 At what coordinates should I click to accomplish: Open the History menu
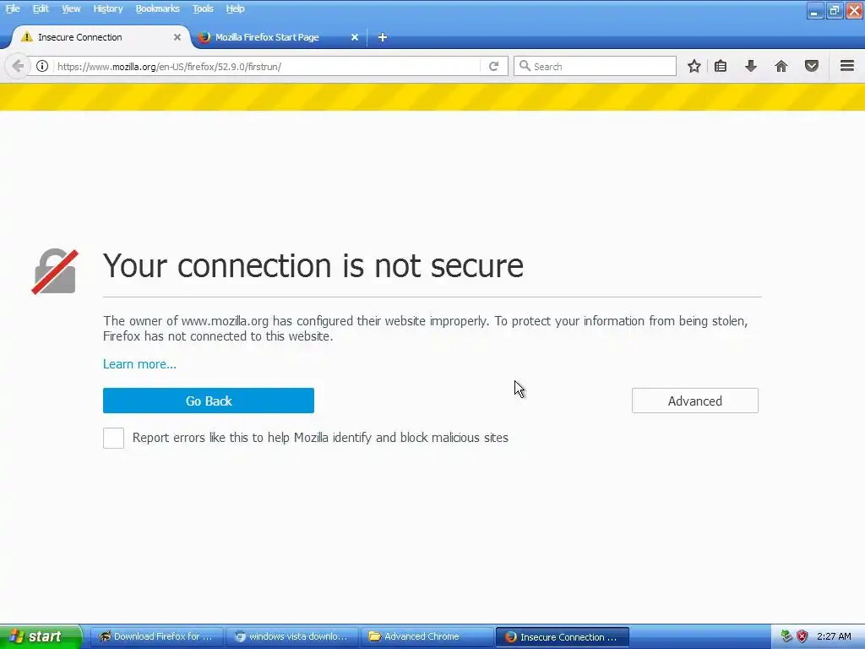(x=107, y=8)
